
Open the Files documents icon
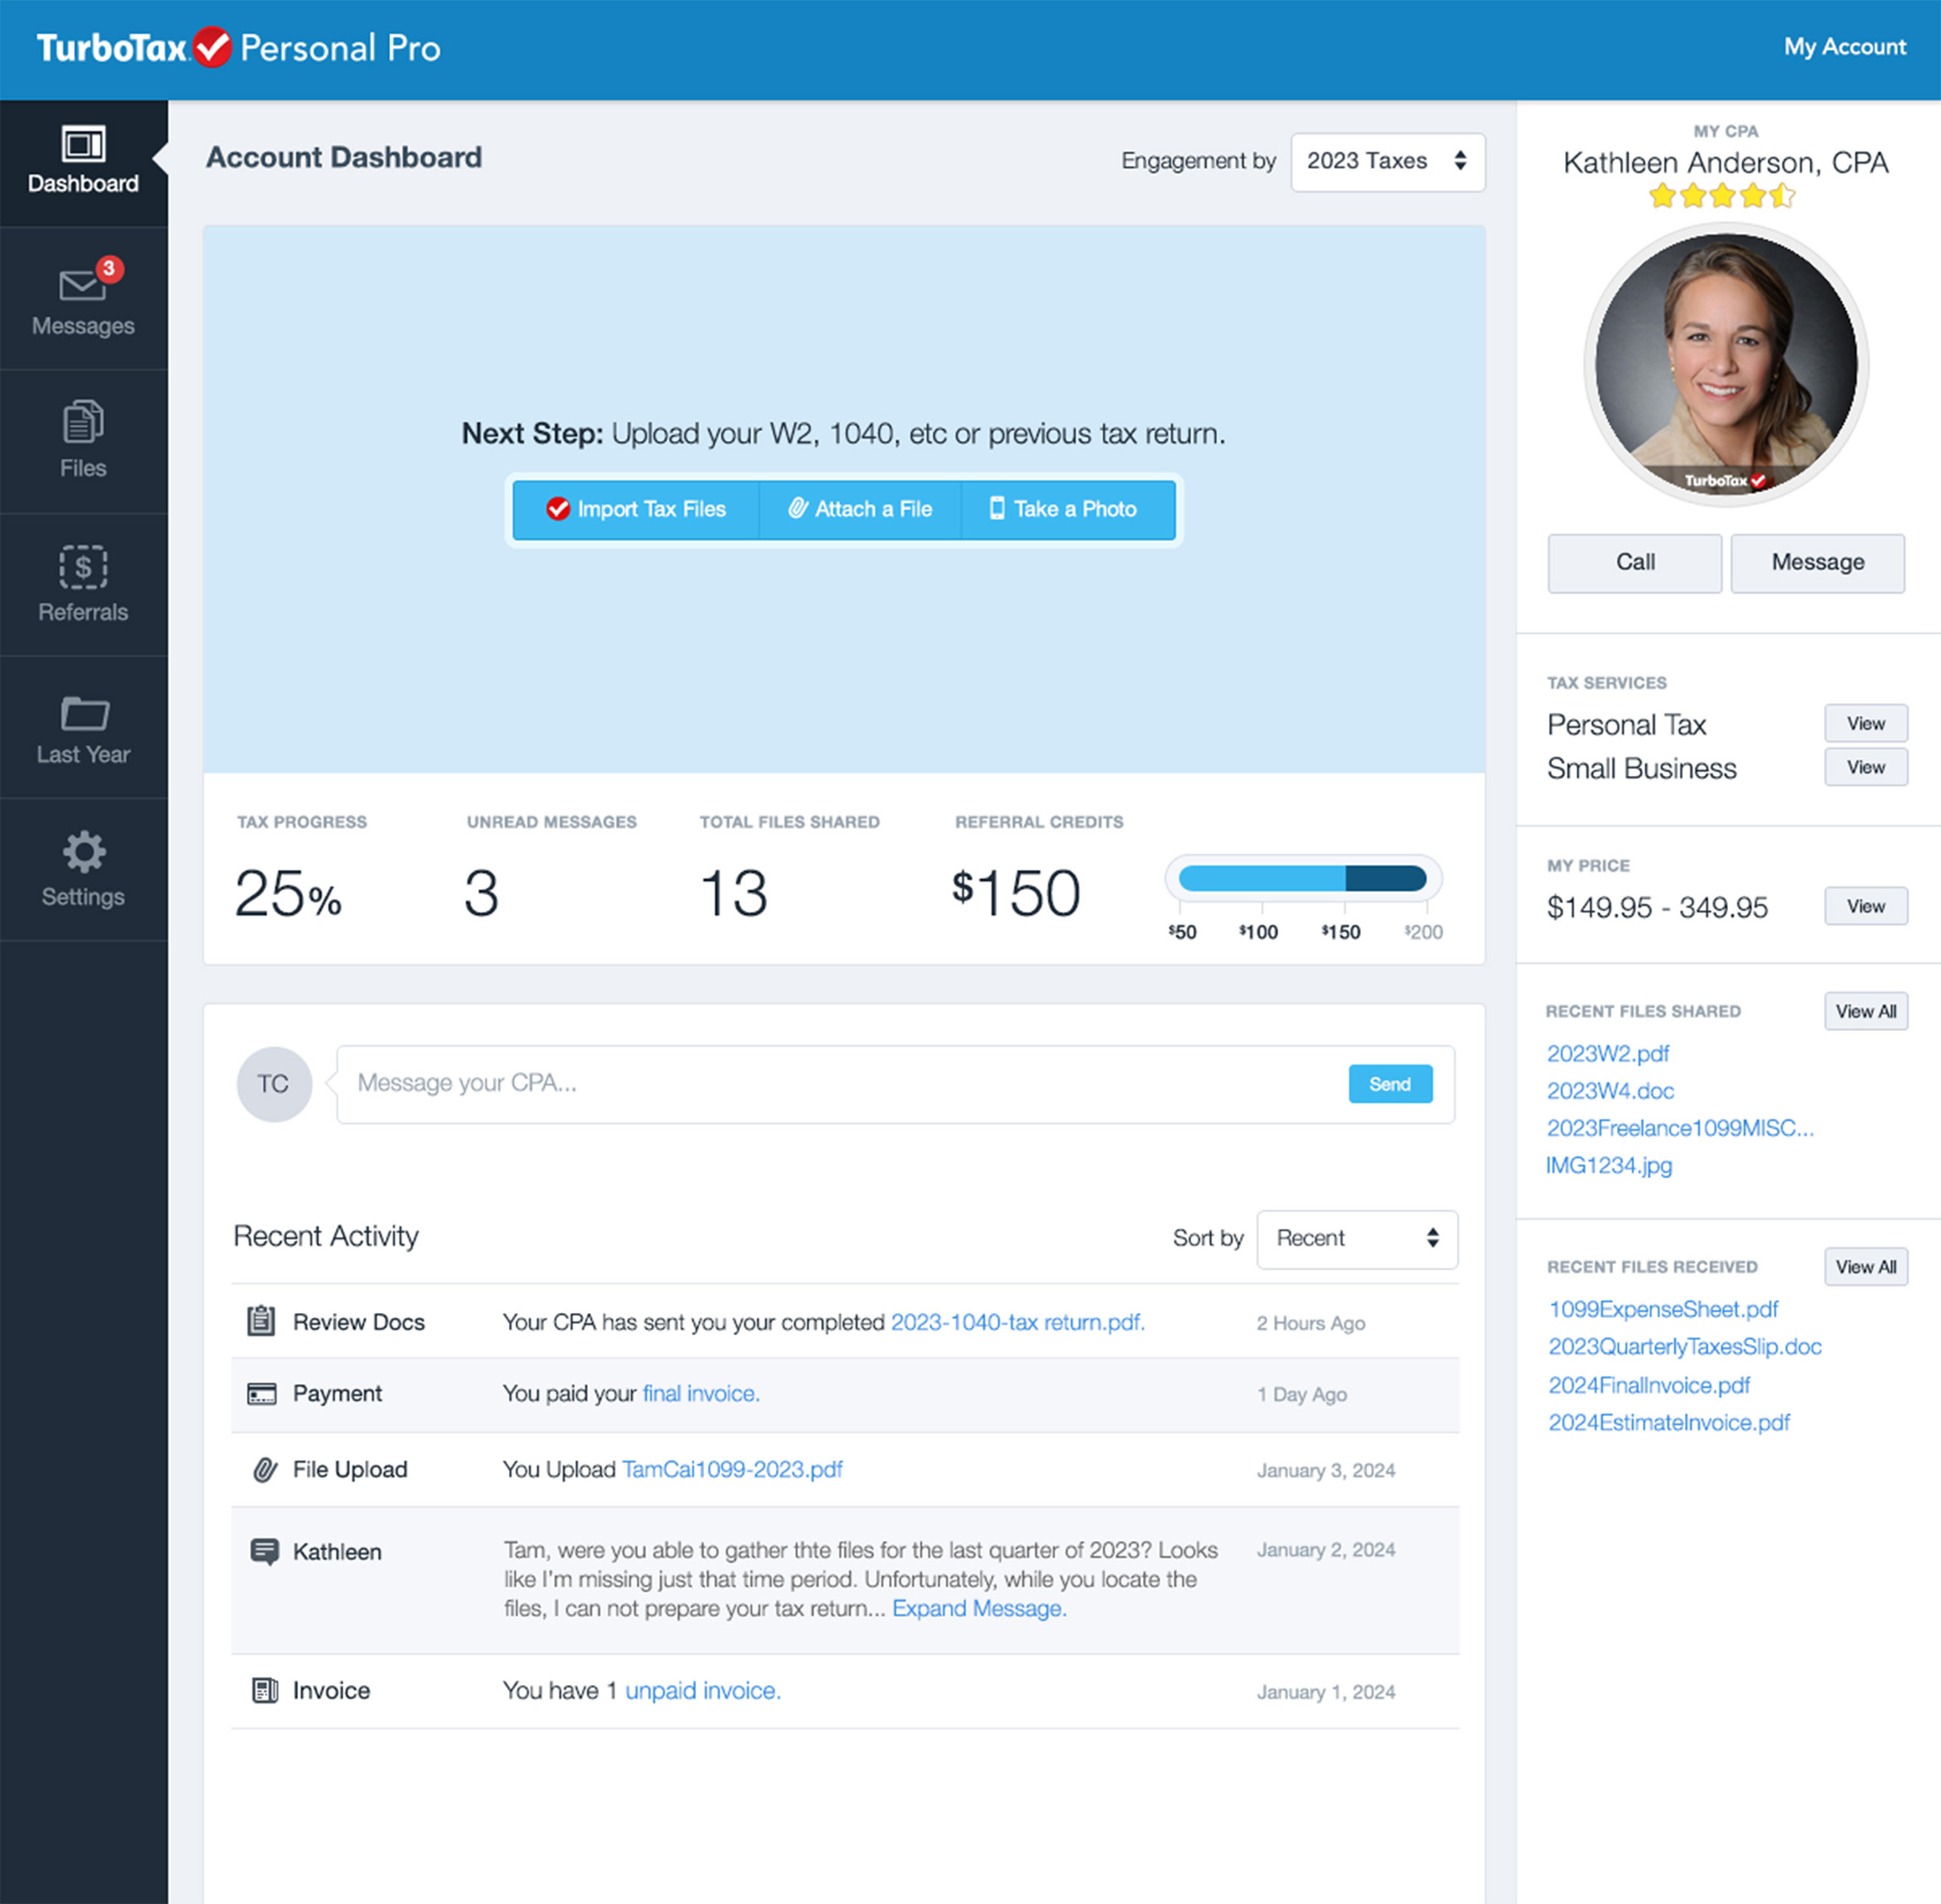[x=83, y=422]
